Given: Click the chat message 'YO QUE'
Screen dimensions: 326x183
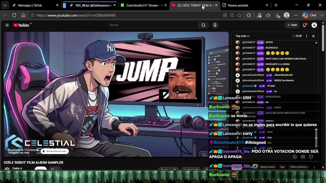Looking at the screenshot, I should coord(271,86).
